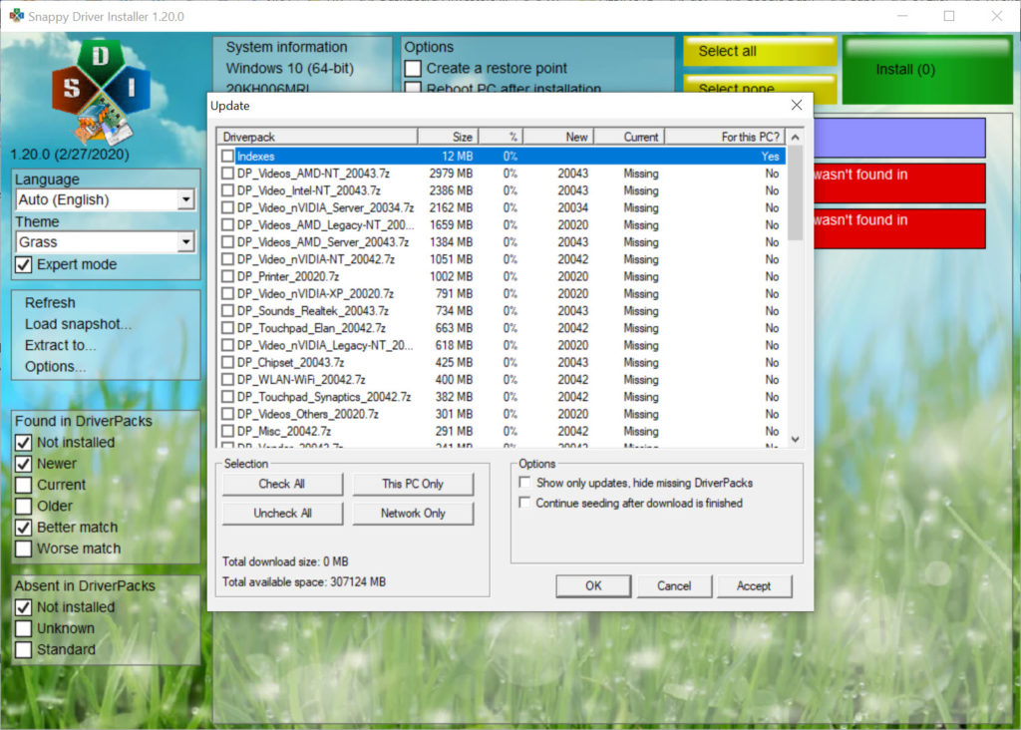The image size is (1021, 730).
Task: Select DP_Touchpad_Elan_20042.7z row
Action: point(502,328)
